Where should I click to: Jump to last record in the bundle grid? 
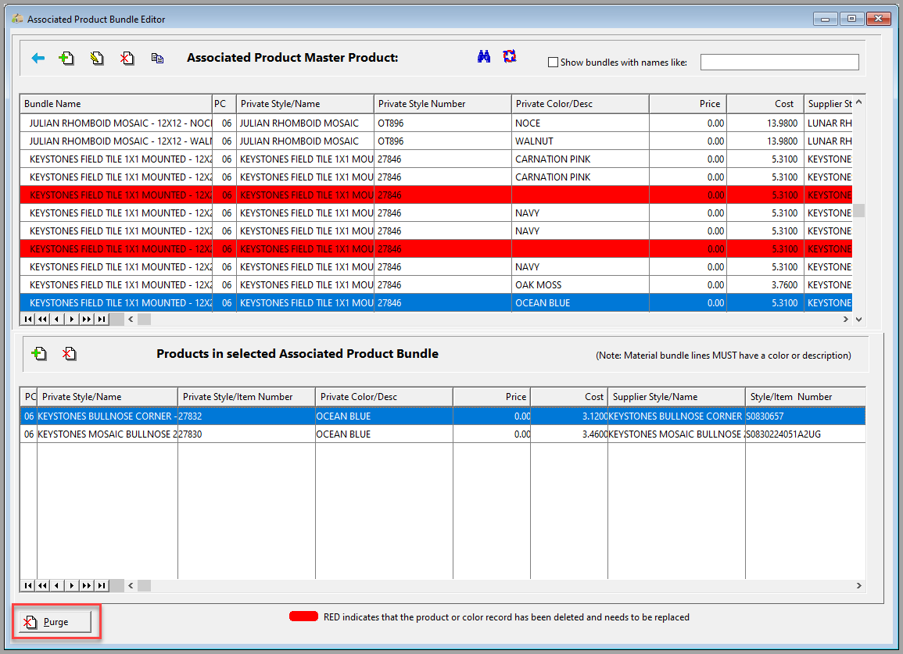click(x=100, y=319)
